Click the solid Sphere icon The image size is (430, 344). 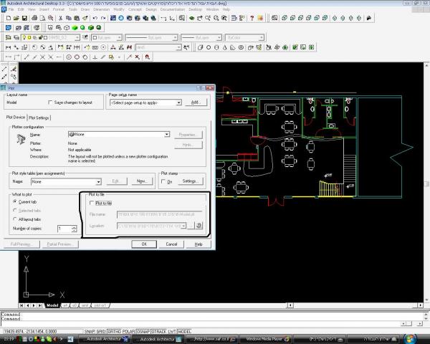click(209, 47)
